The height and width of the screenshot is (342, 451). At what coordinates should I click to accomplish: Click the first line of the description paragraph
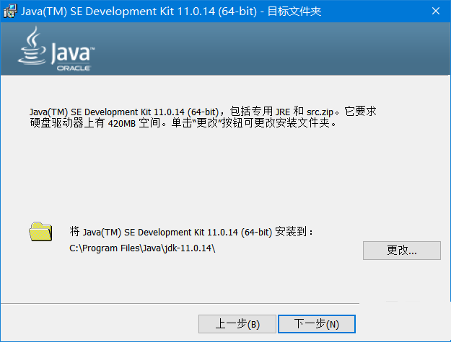(202, 112)
